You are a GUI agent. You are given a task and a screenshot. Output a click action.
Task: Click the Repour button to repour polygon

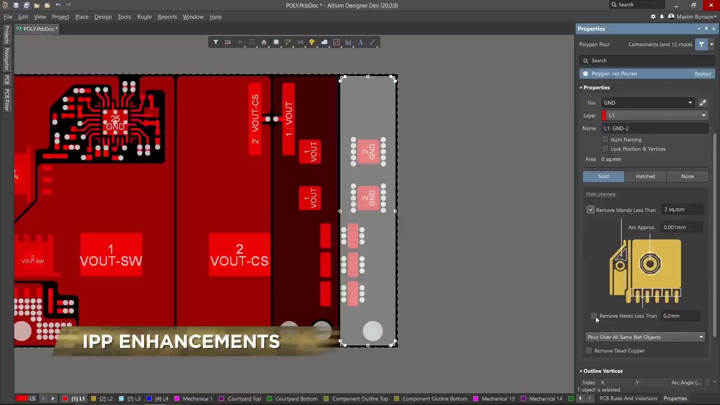click(703, 73)
